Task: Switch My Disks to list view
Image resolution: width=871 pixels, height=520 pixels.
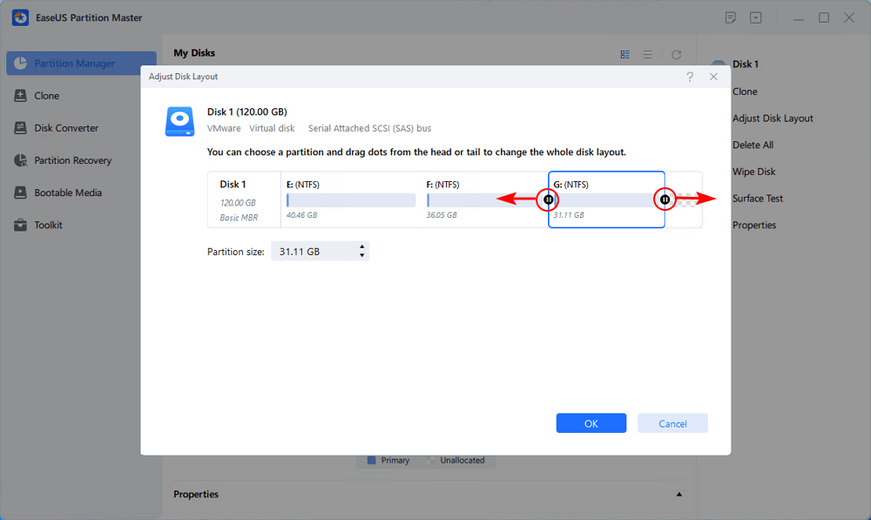Action: pos(648,55)
